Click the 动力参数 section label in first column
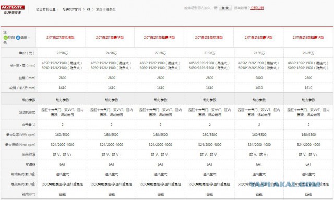334x200 pixels. coord(29,100)
